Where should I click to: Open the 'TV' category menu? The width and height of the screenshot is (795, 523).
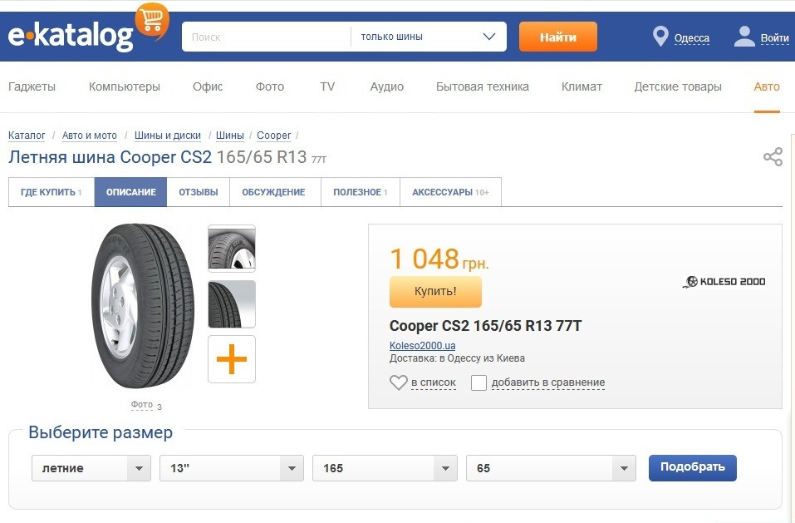(x=327, y=86)
